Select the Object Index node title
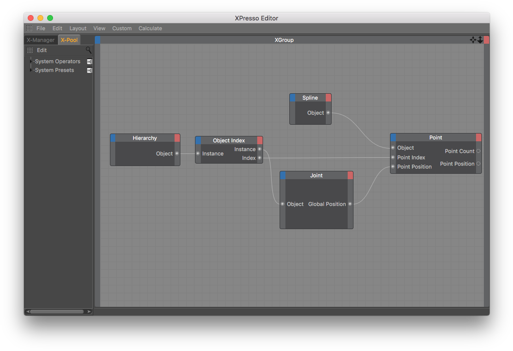513x351 pixels. pos(229,140)
